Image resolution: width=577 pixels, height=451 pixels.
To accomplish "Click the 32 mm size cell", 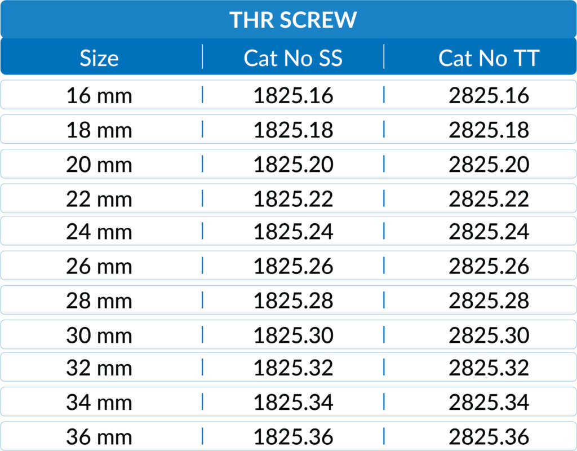I will tap(99, 368).
